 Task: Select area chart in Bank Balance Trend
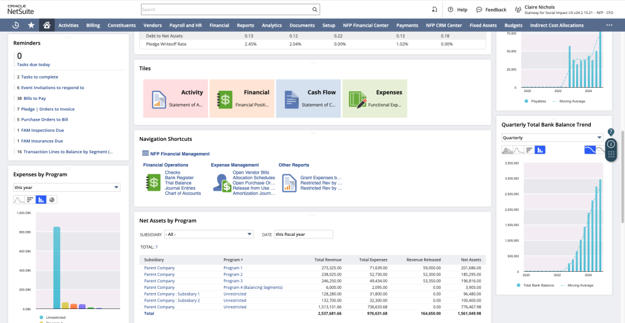tap(508, 150)
